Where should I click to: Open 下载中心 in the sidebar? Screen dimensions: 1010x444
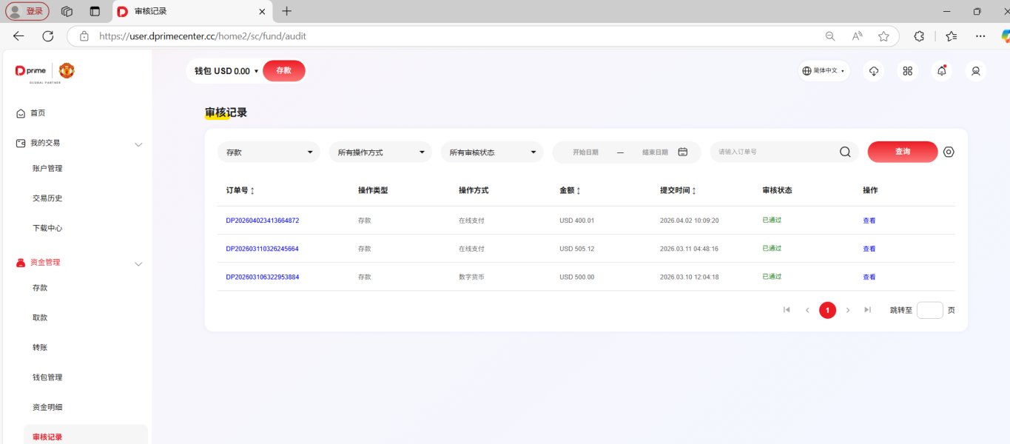click(x=47, y=229)
